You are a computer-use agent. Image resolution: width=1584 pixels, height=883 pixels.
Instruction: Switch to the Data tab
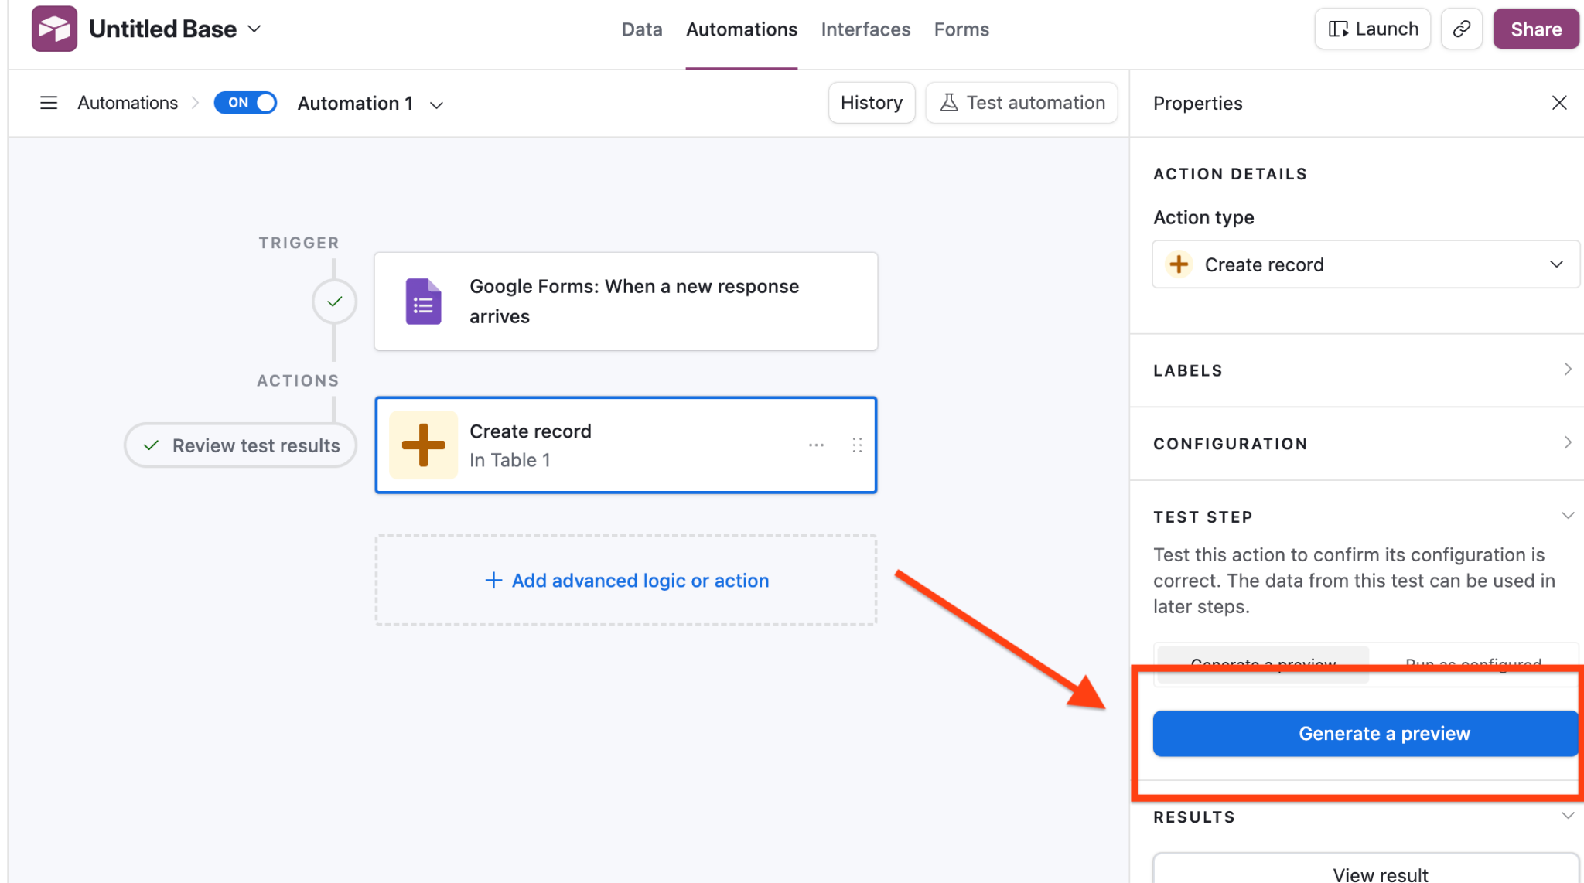click(x=641, y=29)
